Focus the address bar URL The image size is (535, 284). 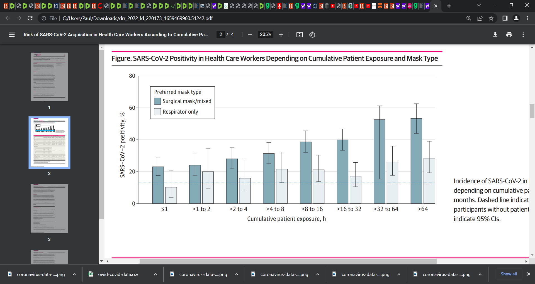(x=138, y=18)
